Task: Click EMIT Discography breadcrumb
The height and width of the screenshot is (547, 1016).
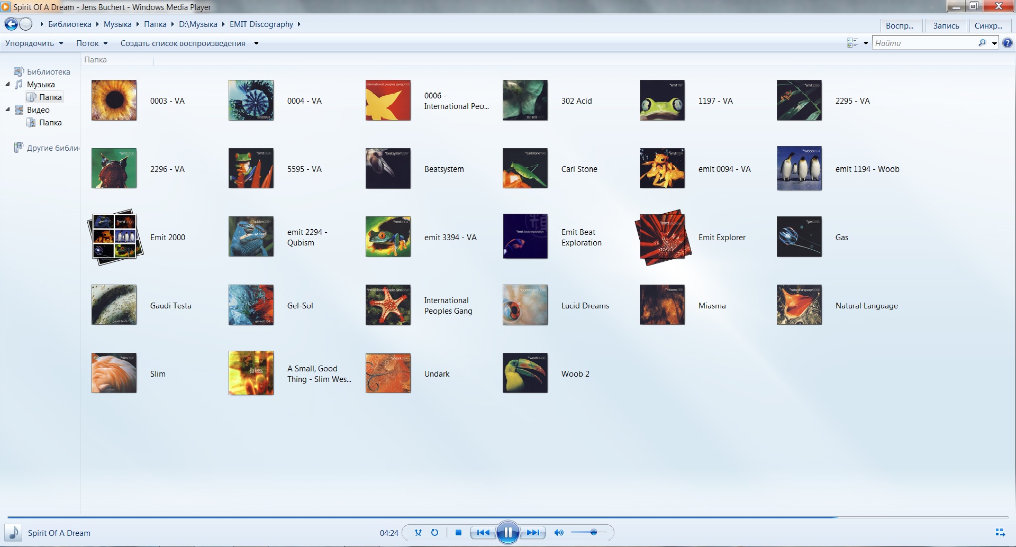Action: (x=261, y=24)
